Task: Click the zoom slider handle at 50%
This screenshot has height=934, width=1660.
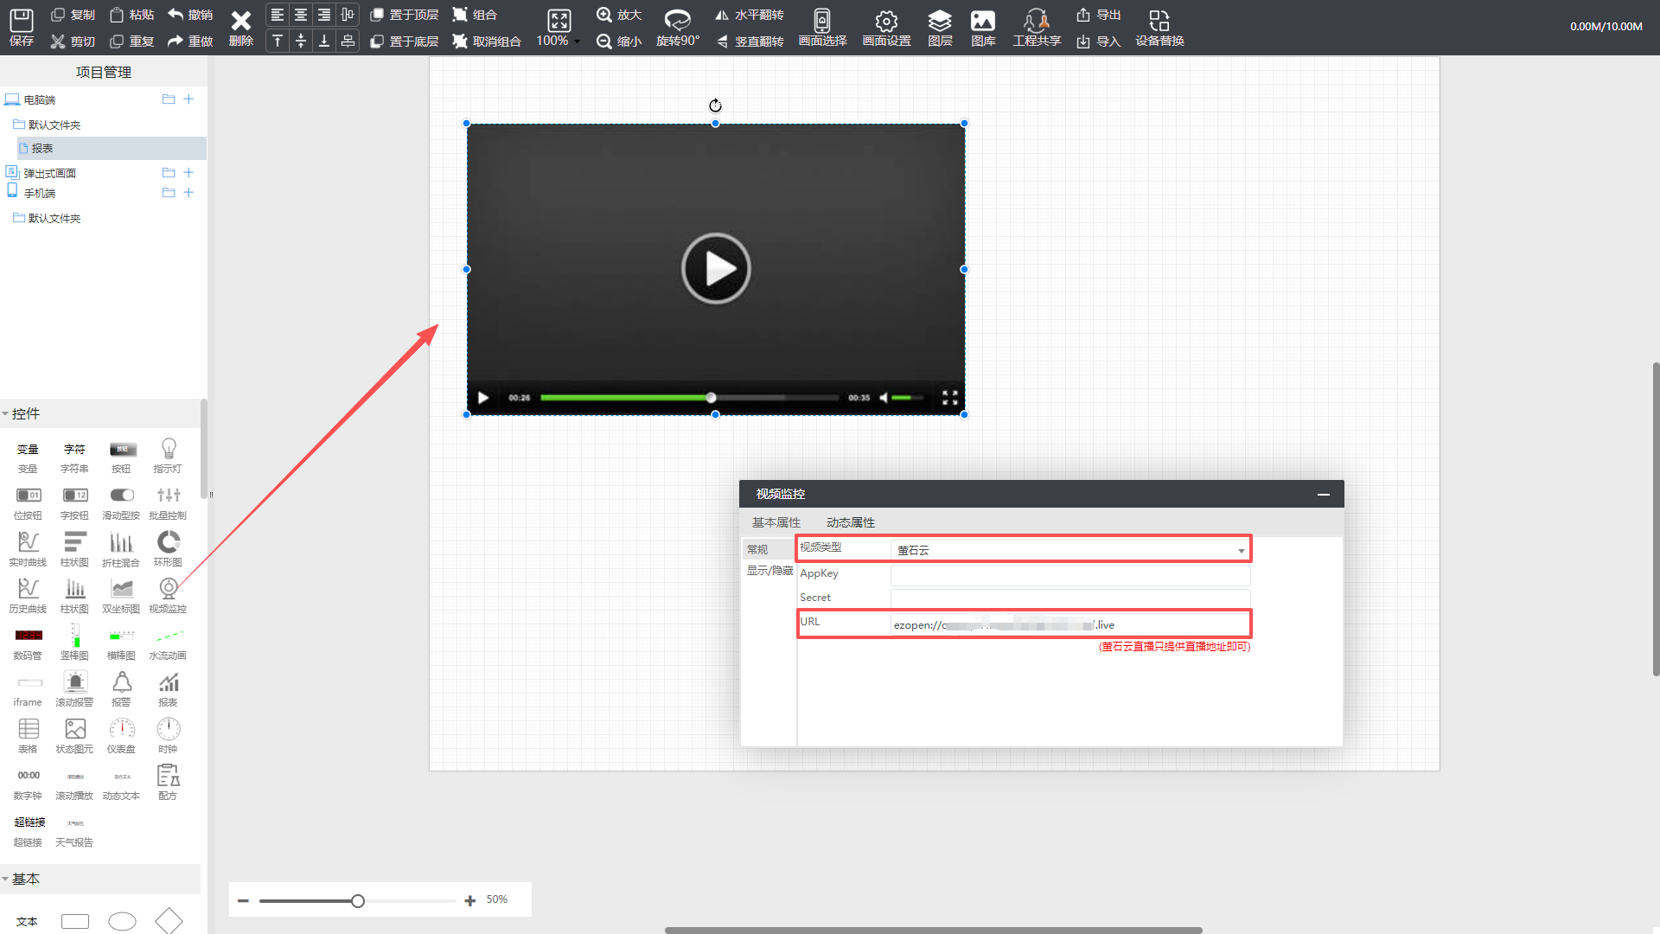Action: [358, 901]
